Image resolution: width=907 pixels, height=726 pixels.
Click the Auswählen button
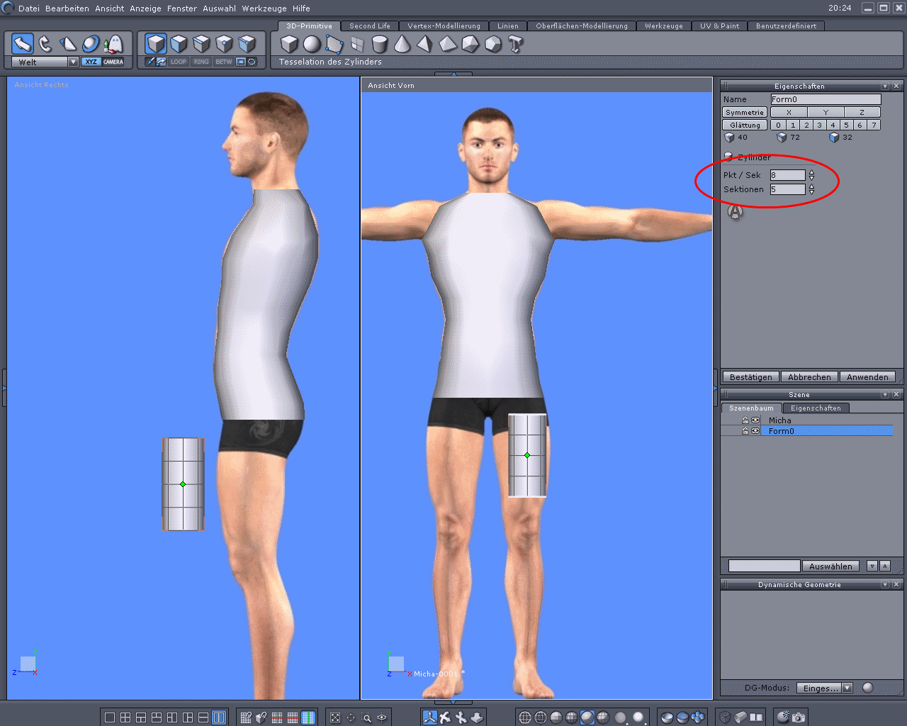tap(830, 566)
